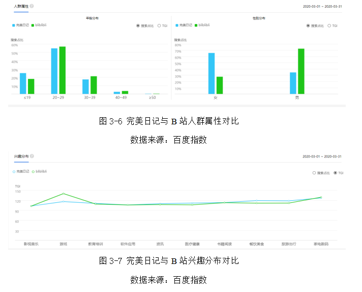The width and height of the screenshot is (362, 292).
Task: Click the 40~49 axis label
Action: pos(121,97)
